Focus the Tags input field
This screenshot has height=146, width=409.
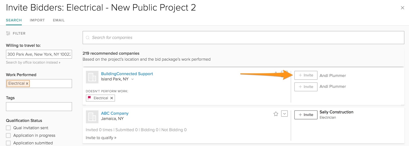coord(39,107)
